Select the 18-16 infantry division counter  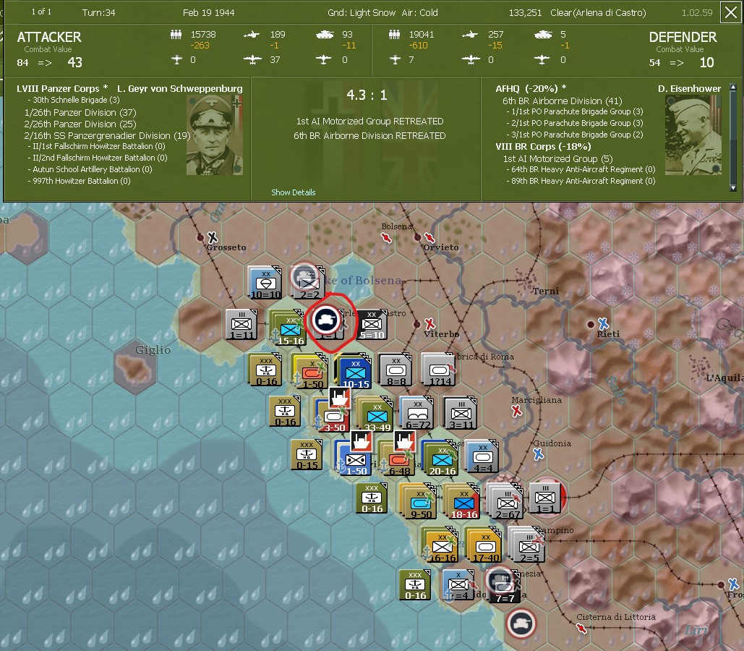tap(462, 501)
